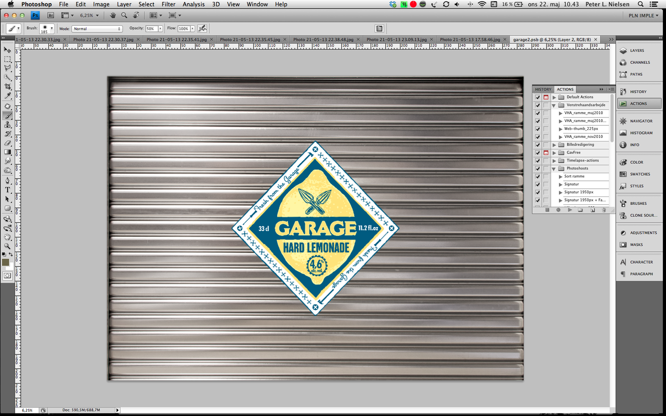Image resolution: width=666 pixels, height=416 pixels.
Task: Expand the Default Actions set
Action: click(554, 97)
